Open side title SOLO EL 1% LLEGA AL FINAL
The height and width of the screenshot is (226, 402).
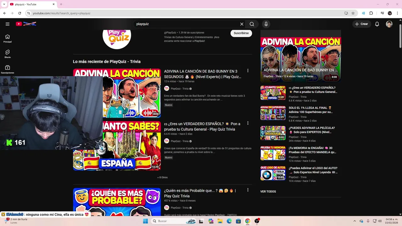[310, 110]
